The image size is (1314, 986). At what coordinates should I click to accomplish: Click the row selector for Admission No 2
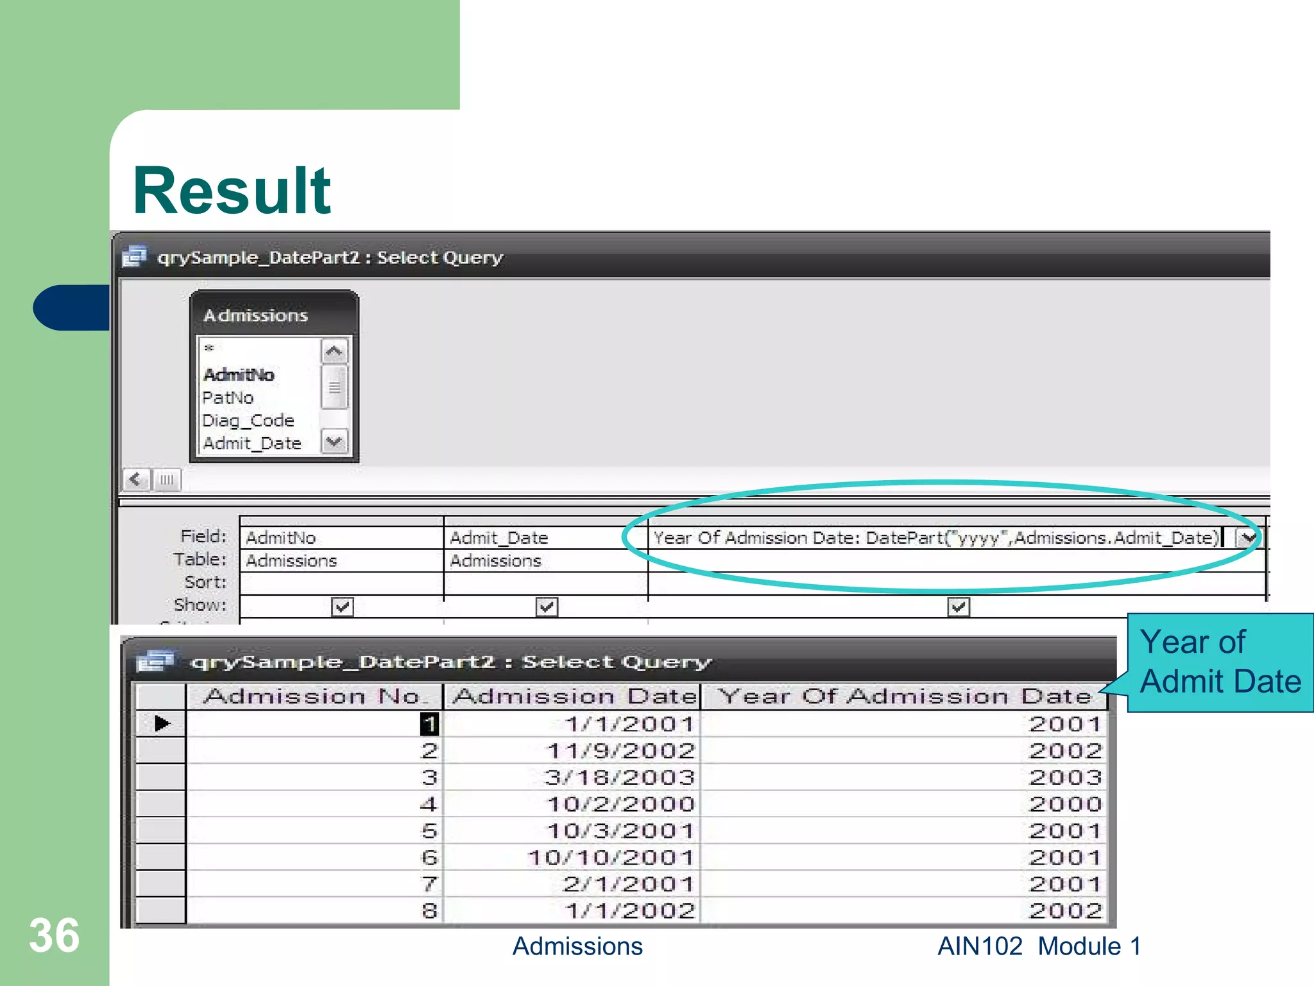(x=160, y=750)
